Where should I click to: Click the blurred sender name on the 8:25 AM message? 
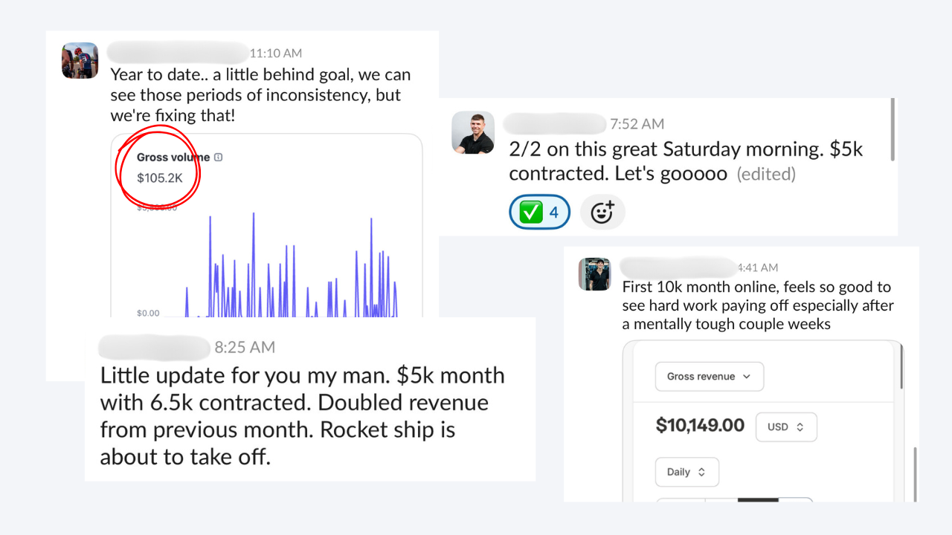pos(155,347)
